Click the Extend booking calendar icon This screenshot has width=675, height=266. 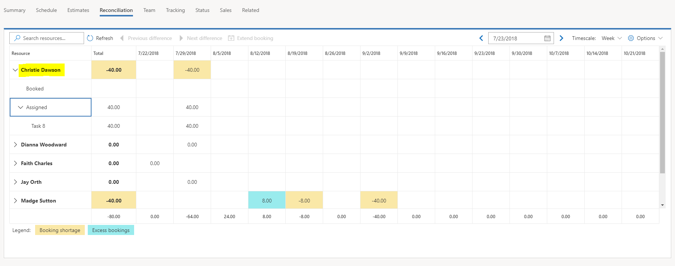(x=231, y=38)
